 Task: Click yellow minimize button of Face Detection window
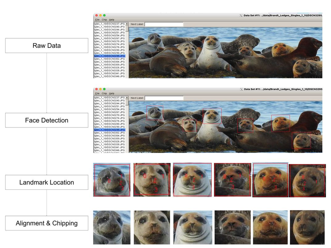[100, 89]
